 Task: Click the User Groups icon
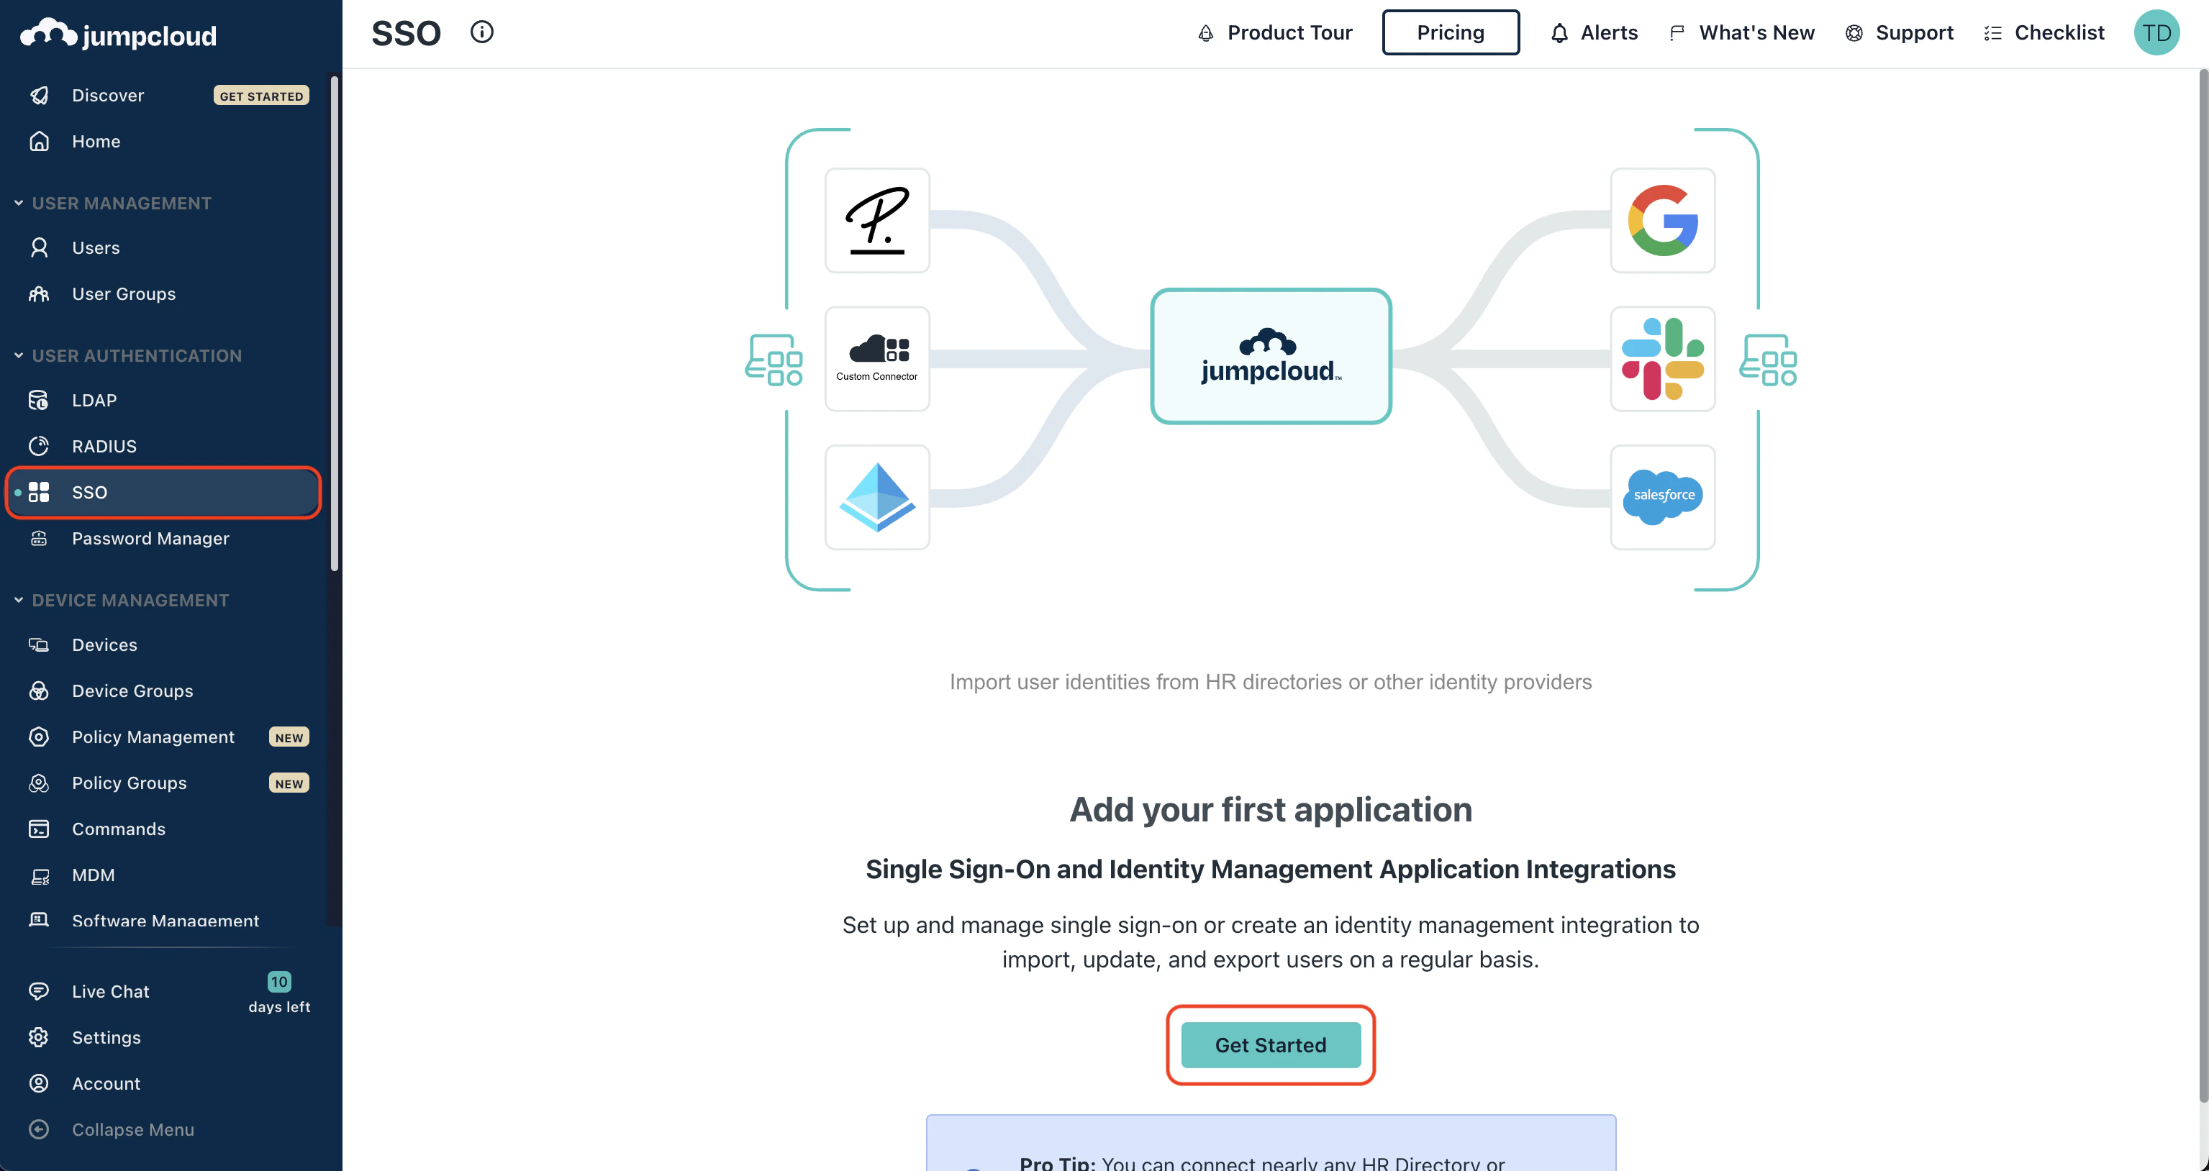[40, 294]
